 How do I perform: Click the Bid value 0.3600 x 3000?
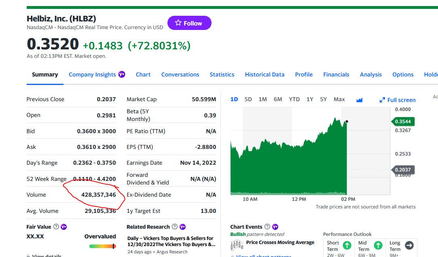(x=96, y=131)
